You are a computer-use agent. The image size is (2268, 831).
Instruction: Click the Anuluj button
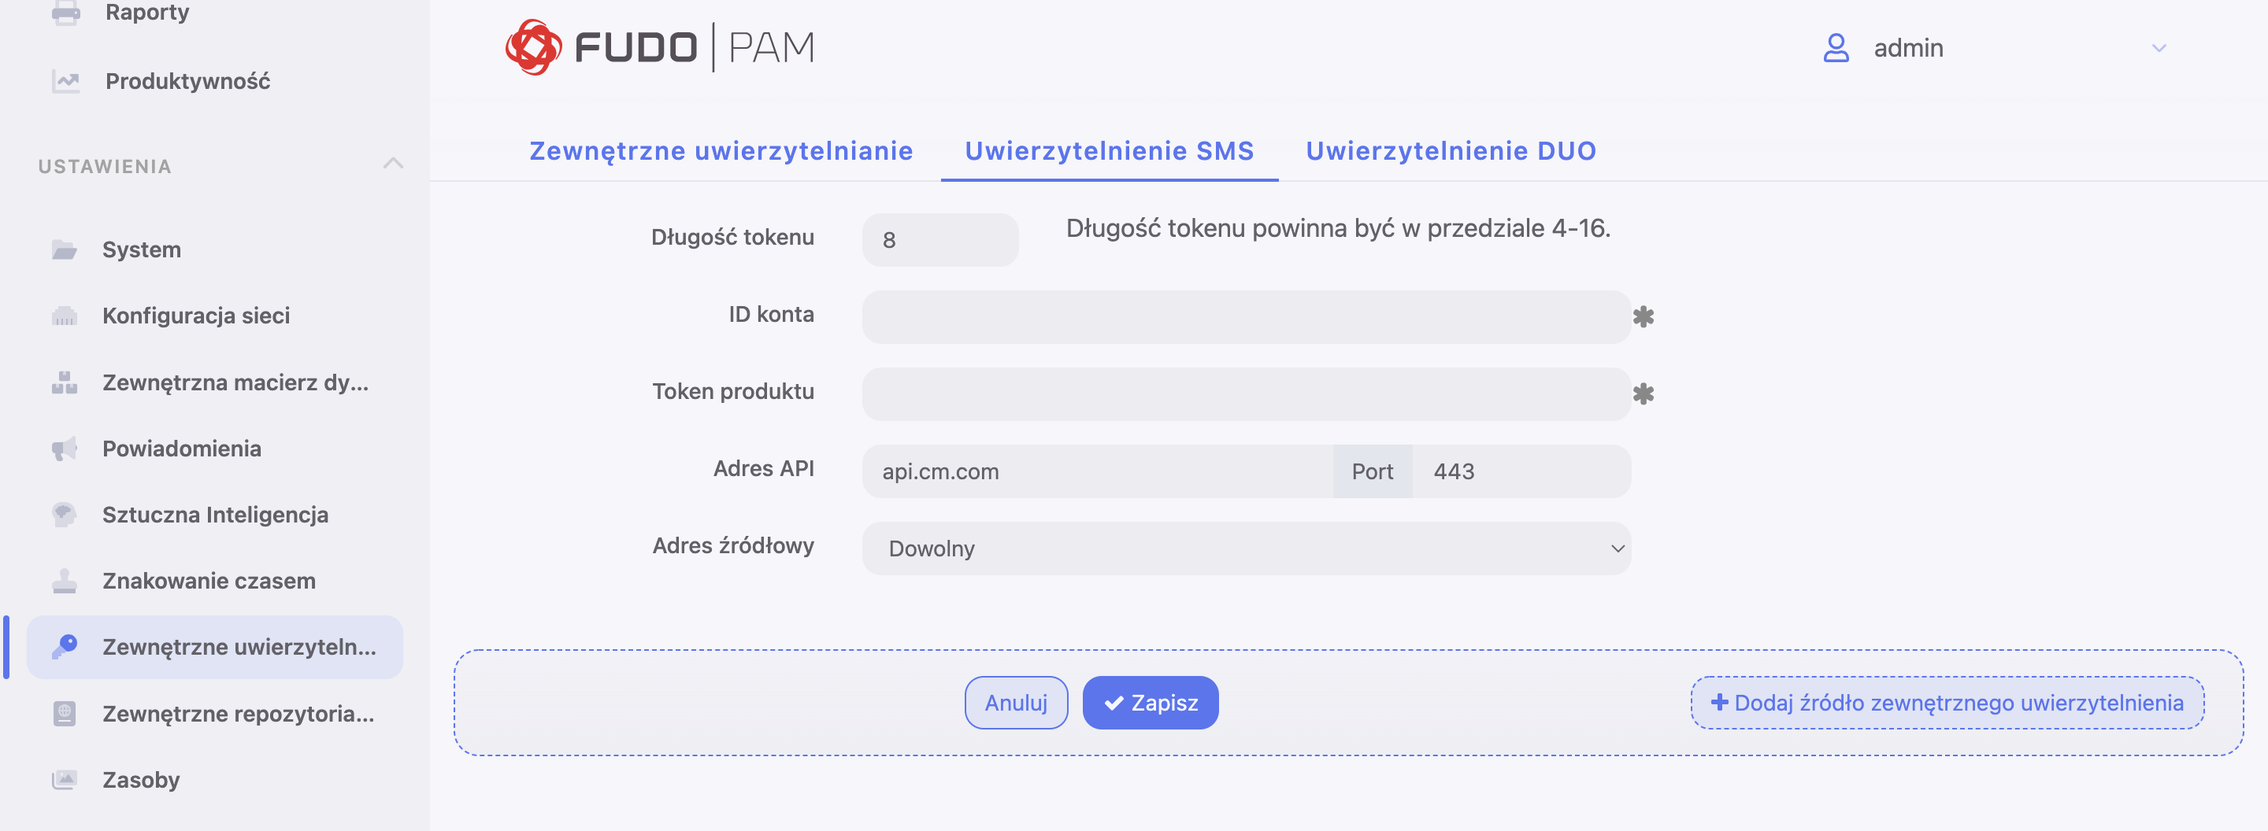[1016, 703]
